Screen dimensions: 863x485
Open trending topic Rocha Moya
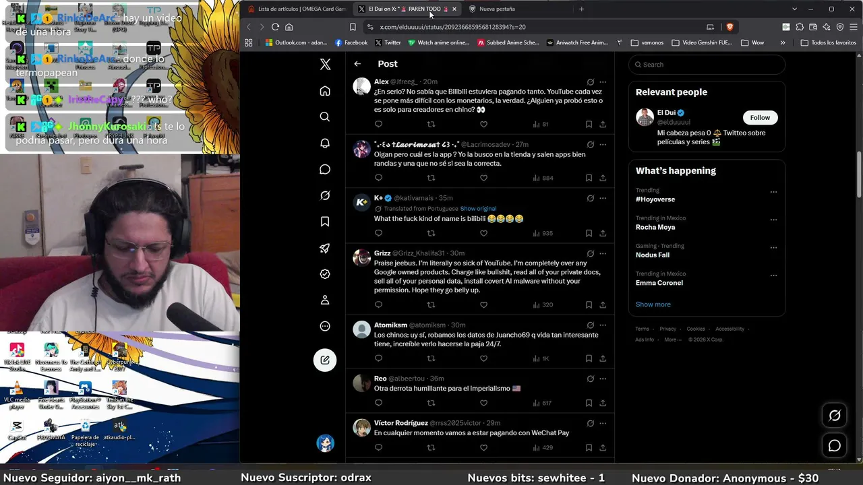(x=655, y=228)
